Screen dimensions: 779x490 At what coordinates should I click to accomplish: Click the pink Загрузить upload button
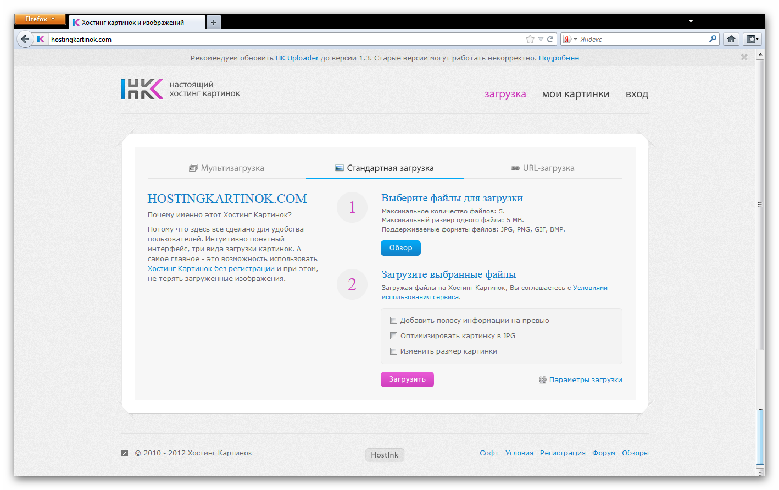(x=407, y=379)
